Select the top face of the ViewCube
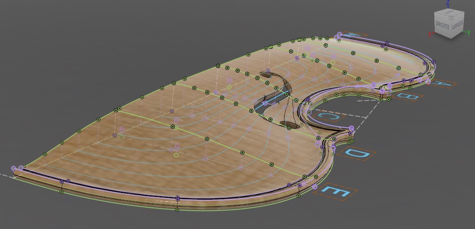The width and height of the screenshot is (475, 229). [450, 13]
